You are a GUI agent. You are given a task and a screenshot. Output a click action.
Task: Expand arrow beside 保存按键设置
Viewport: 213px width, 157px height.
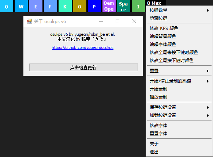tap(208, 107)
